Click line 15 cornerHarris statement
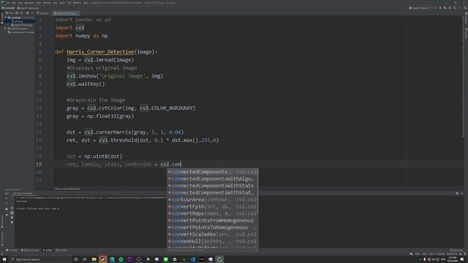The width and height of the screenshot is (468, 263). (125, 132)
